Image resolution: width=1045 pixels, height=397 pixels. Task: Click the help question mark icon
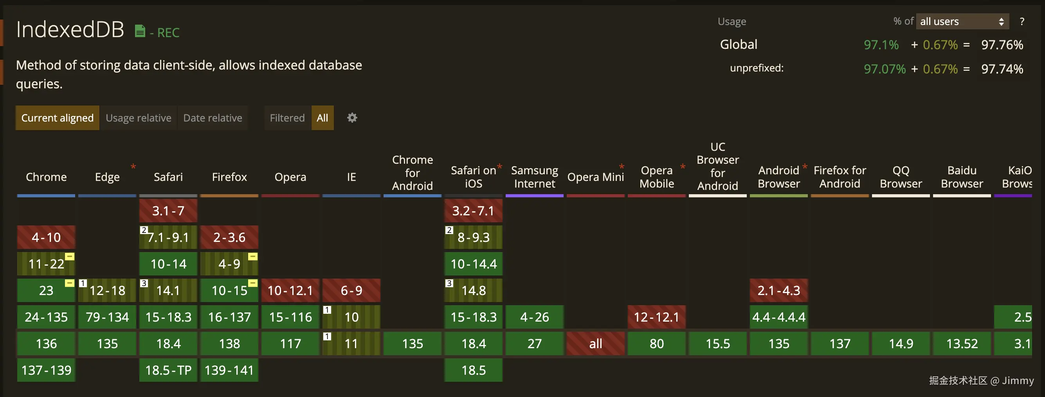pyautogui.click(x=1022, y=21)
